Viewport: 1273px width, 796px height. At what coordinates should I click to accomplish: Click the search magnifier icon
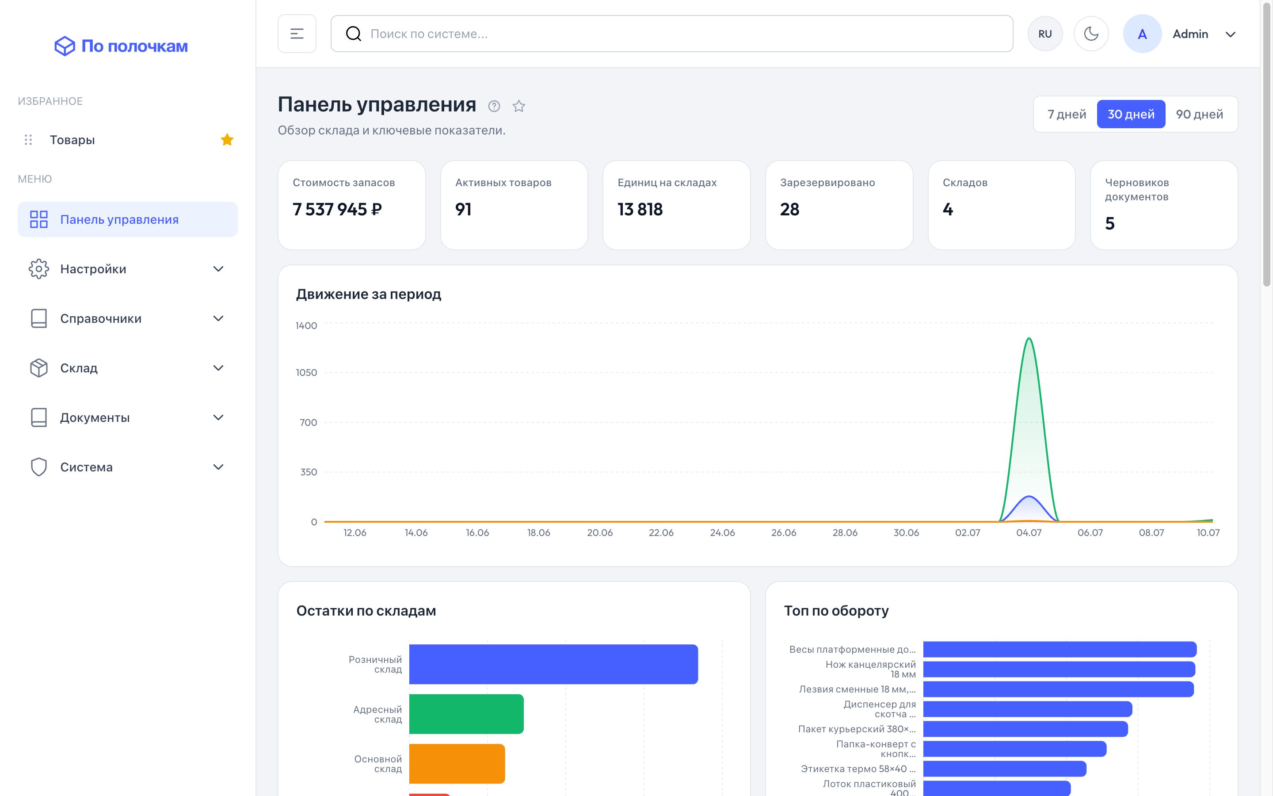354,34
